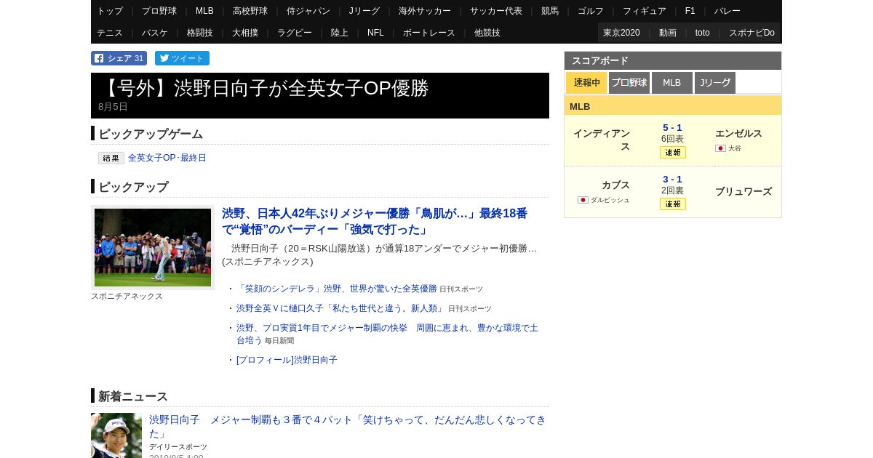Viewport: 873px width, 458px height.
Task: Open 動画 link in navigation
Action: (x=668, y=33)
